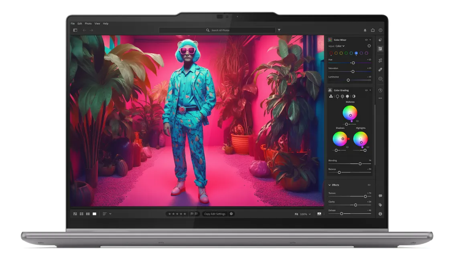Select the Healing brush tool
The width and height of the screenshot is (454, 260).
click(x=380, y=70)
